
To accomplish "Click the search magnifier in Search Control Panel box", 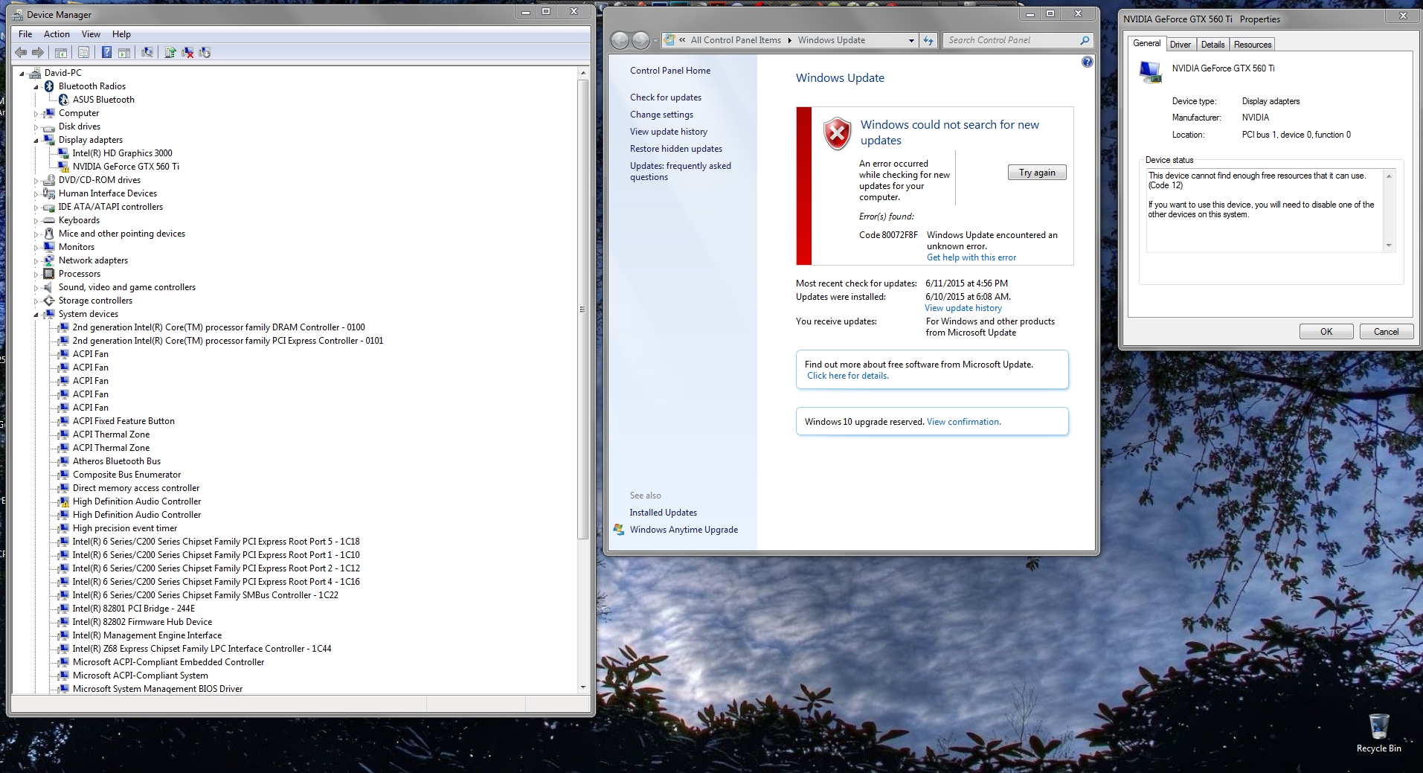I will [x=1085, y=40].
